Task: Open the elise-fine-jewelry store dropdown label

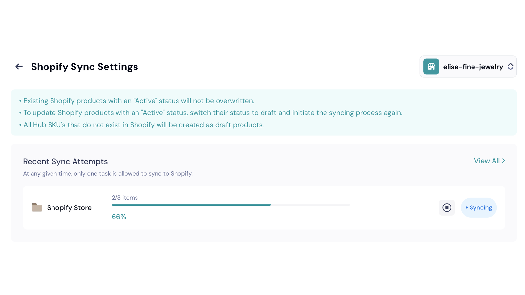Action: [473, 67]
